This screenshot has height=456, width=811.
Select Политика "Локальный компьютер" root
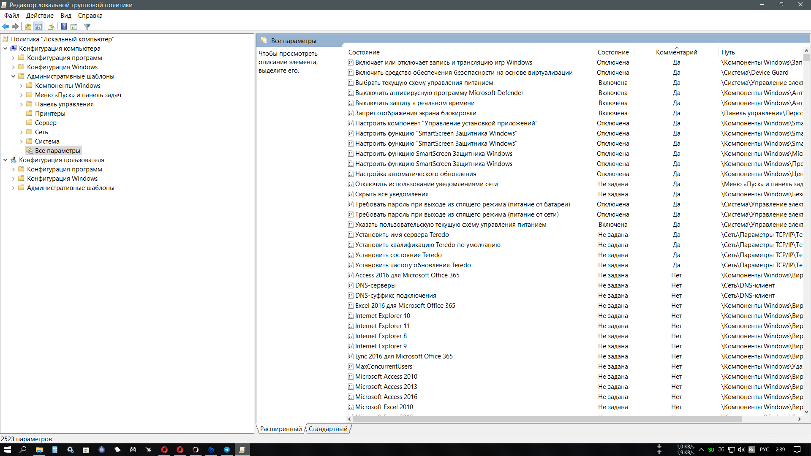click(x=63, y=39)
